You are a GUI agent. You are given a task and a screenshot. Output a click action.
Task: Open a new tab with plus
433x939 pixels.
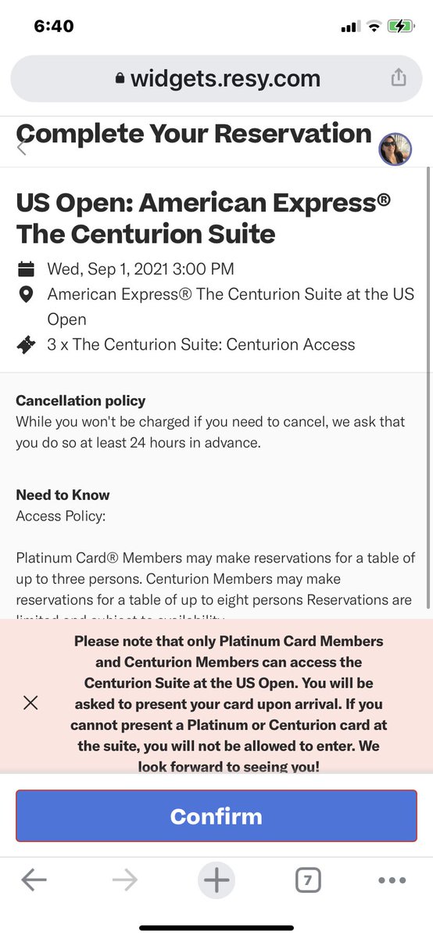[x=216, y=880]
